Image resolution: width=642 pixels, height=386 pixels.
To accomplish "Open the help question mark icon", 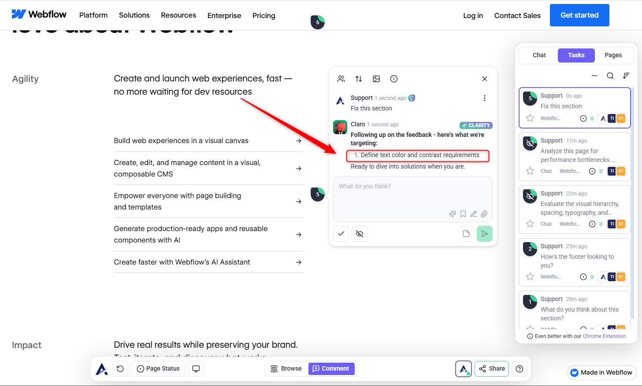I will (520, 369).
